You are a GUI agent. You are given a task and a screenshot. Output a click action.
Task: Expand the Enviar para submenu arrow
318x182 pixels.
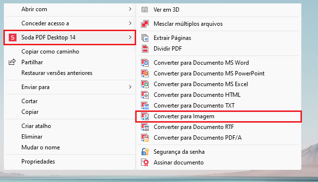tap(130, 87)
